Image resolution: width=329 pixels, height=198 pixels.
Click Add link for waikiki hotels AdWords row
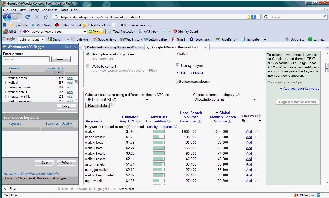(249, 153)
